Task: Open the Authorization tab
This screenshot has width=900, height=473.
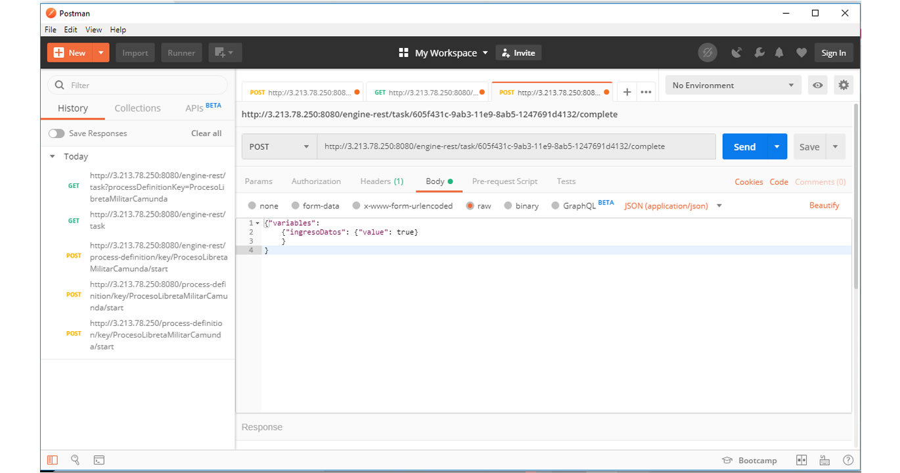Action: [x=316, y=181]
